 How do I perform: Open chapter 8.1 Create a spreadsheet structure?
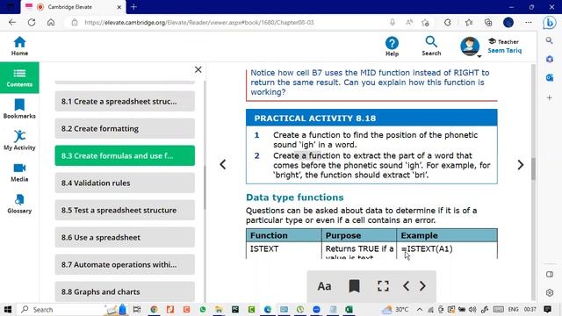pos(125,102)
